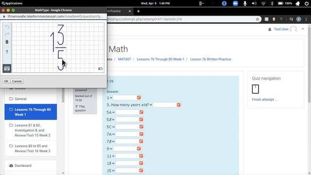The width and height of the screenshot is (311, 175).
Task: Go to MAT007 breadcrumb link
Action: (124, 59)
